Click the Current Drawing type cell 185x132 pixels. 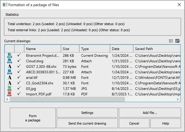click(94, 55)
